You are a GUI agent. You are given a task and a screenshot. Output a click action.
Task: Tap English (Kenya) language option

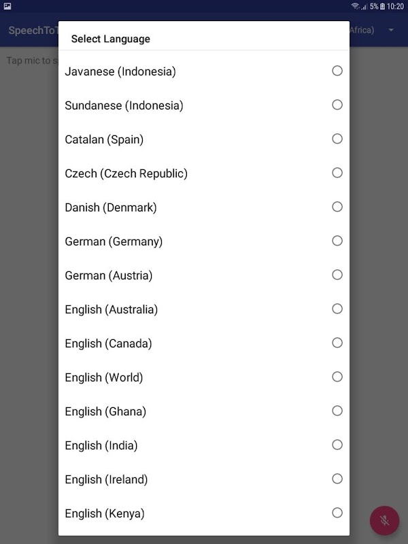pyautogui.click(x=105, y=513)
